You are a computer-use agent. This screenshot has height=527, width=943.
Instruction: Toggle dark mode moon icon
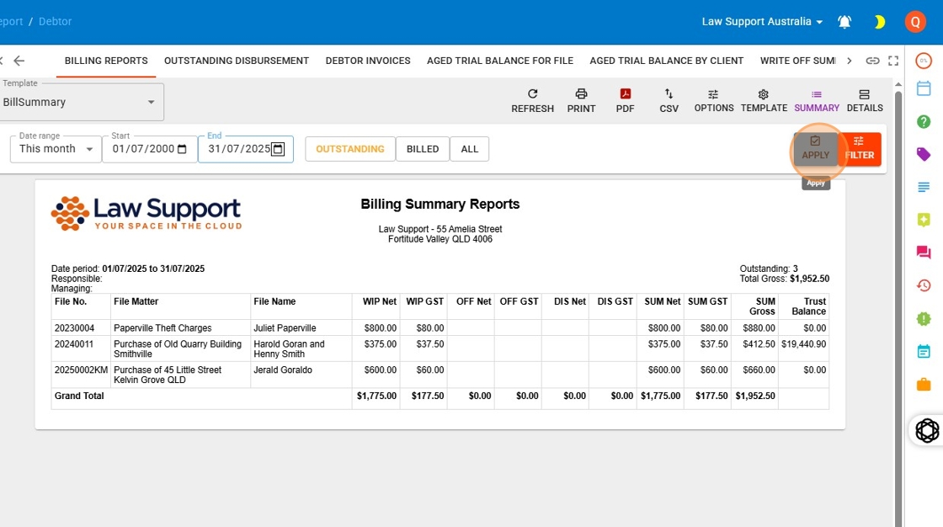tap(879, 22)
